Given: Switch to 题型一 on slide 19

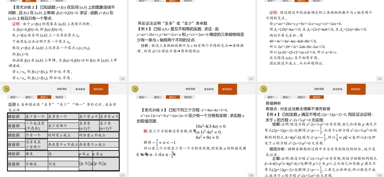Looking at the screenshot, I should click(271, 97).
